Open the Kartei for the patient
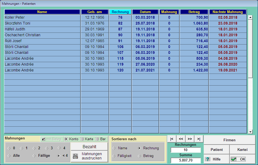The image size is (258, 165). [242, 150]
